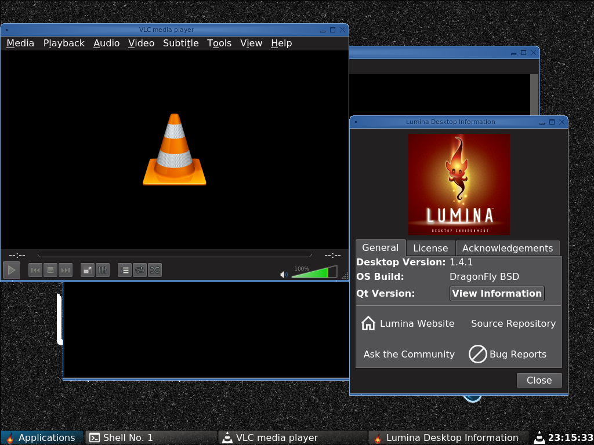The image size is (594, 445).
Task: Maximize the VLC media player window
Action: pyautogui.click(x=332, y=30)
